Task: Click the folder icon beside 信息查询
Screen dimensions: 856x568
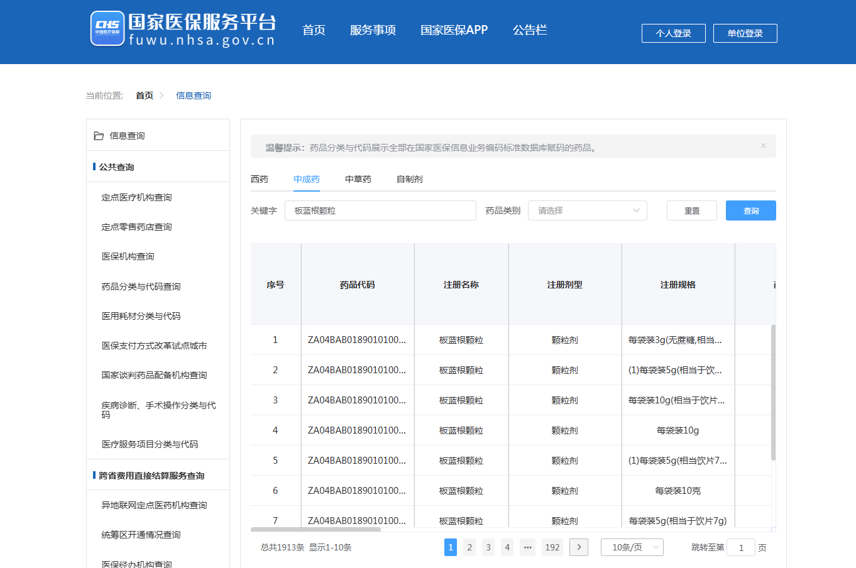Action: (99, 136)
